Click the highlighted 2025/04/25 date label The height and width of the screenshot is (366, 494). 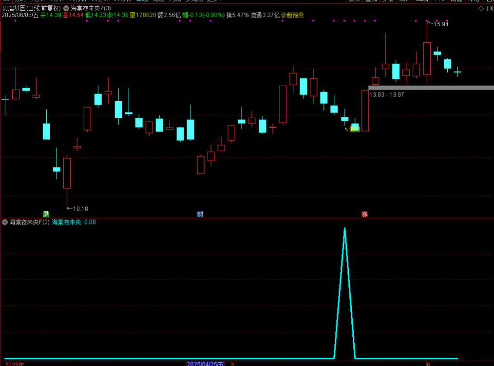click(x=206, y=364)
